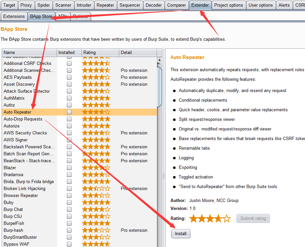Click the Auto Repeater row star rating

click(x=96, y=112)
